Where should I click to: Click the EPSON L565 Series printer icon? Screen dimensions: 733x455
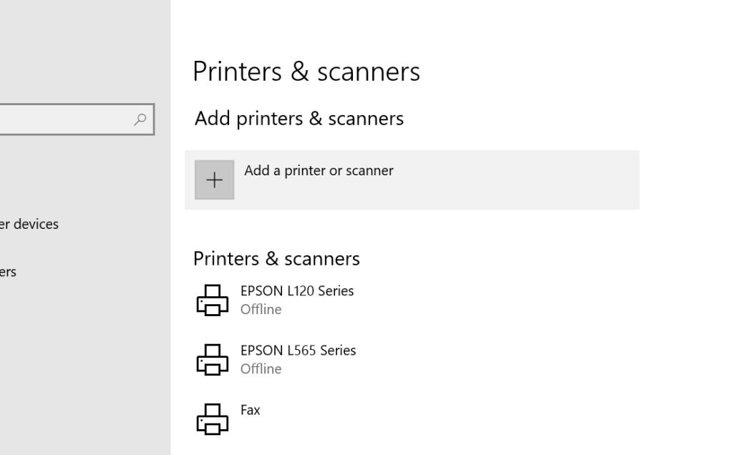pyautogui.click(x=212, y=359)
